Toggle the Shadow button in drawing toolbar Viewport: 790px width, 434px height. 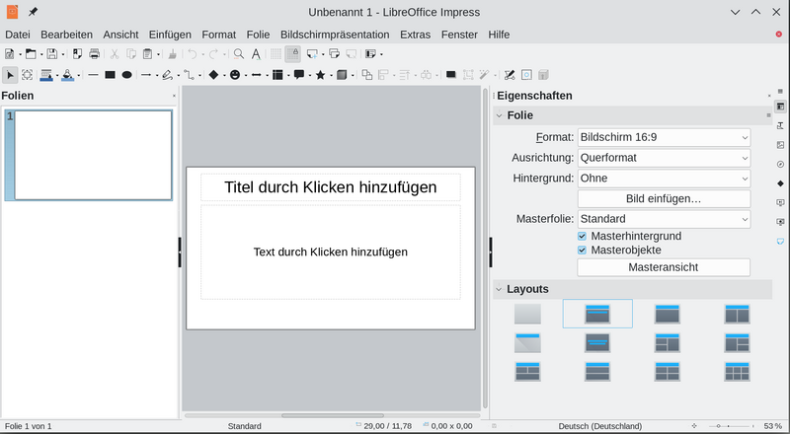click(451, 75)
